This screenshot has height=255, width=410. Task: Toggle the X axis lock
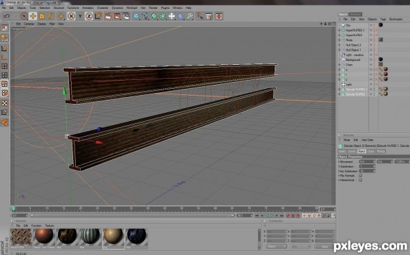[71, 16]
